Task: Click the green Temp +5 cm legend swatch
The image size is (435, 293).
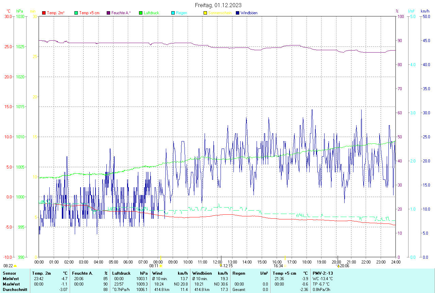Action: (76, 13)
